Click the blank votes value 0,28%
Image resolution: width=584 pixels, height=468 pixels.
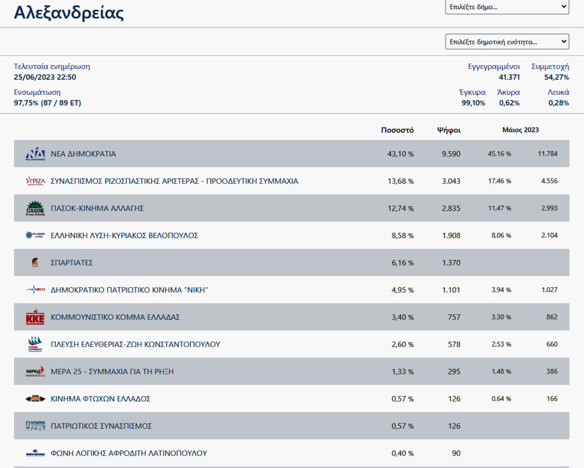click(558, 103)
